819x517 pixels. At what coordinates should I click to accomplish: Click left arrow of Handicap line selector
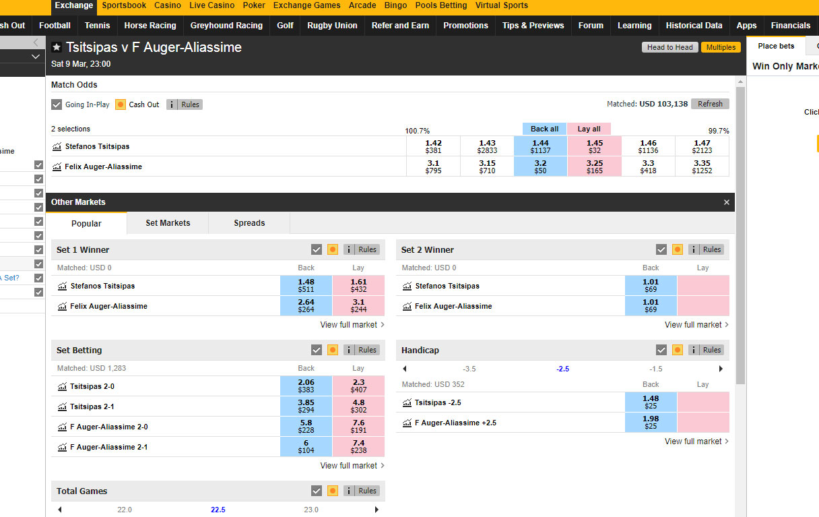(405, 369)
